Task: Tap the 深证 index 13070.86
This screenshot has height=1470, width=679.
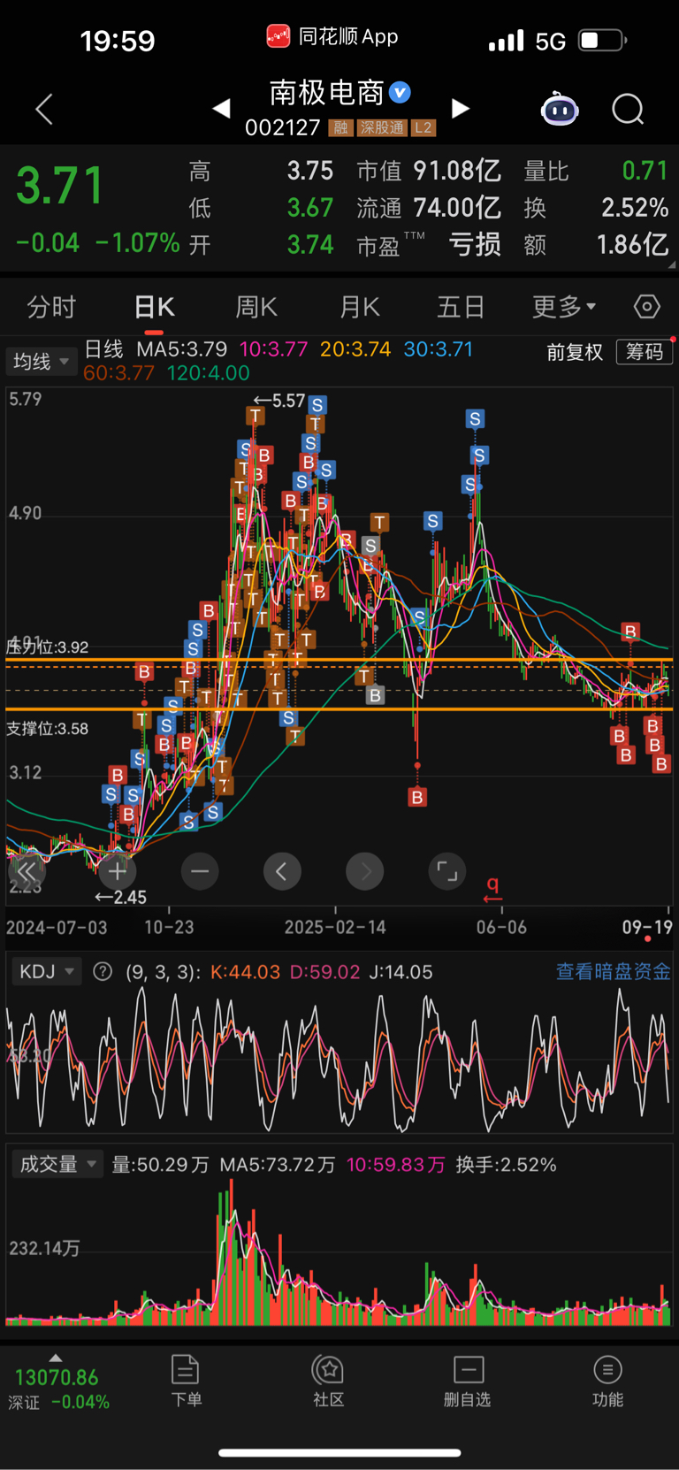Action: 57,1388
